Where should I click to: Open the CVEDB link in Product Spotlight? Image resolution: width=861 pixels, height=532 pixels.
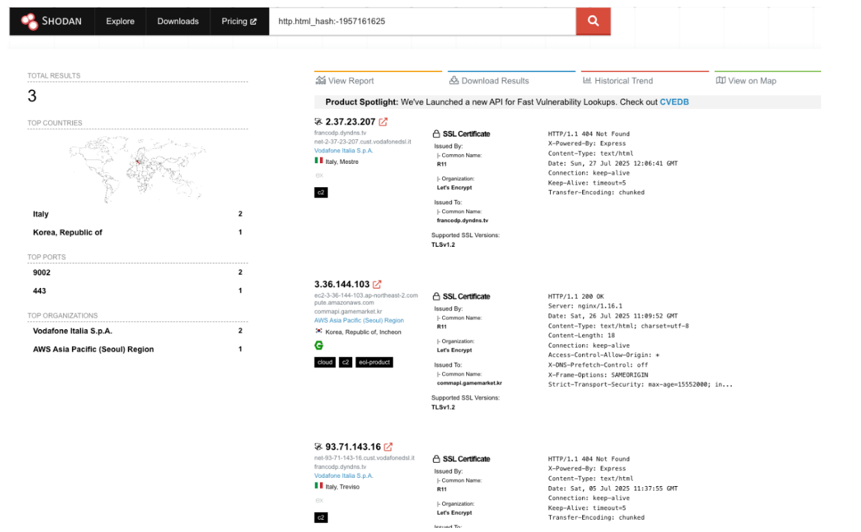click(674, 102)
